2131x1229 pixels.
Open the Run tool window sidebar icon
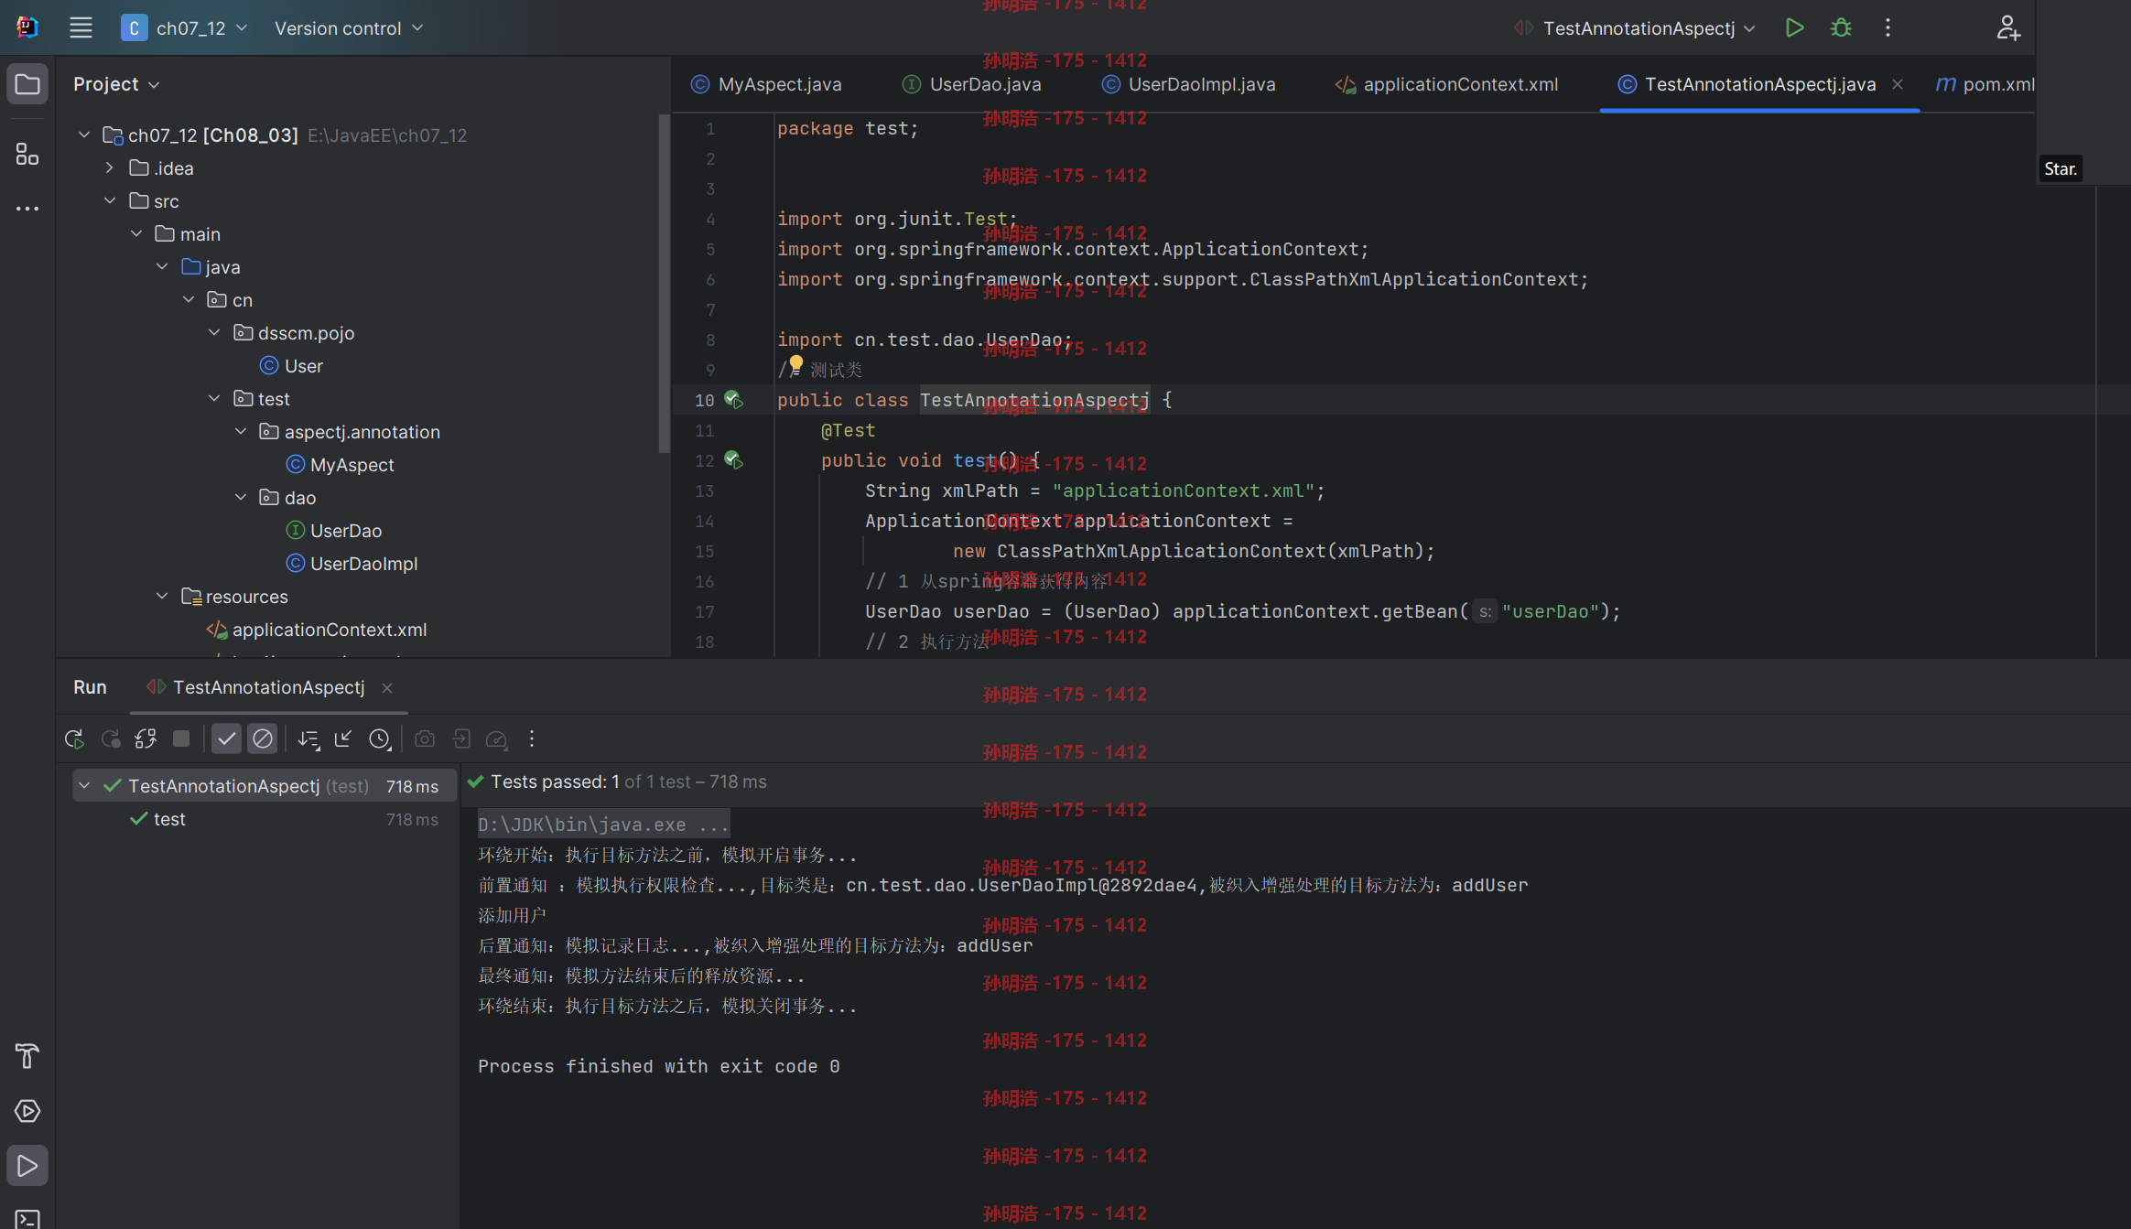click(27, 1166)
